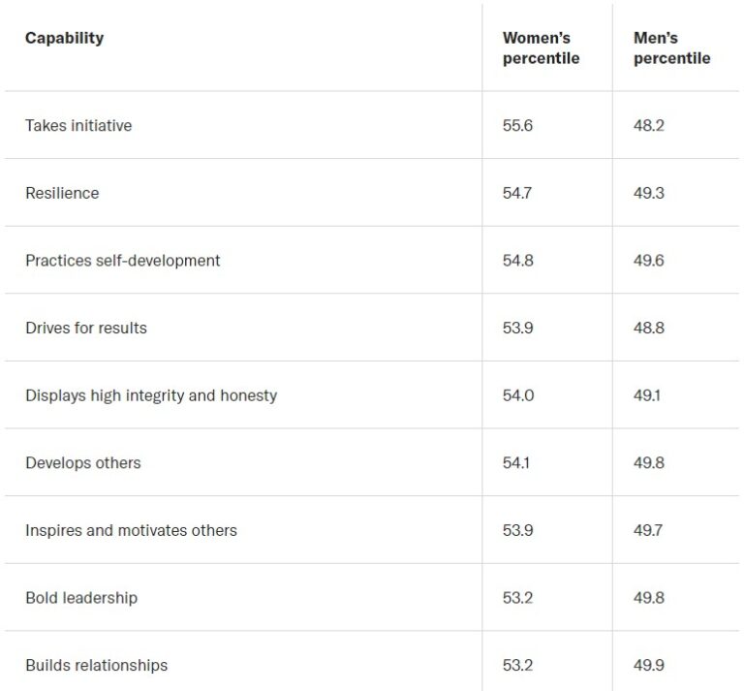Click women's 54.0 integrity value
This screenshot has width=744, height=691.
point(518,395)
